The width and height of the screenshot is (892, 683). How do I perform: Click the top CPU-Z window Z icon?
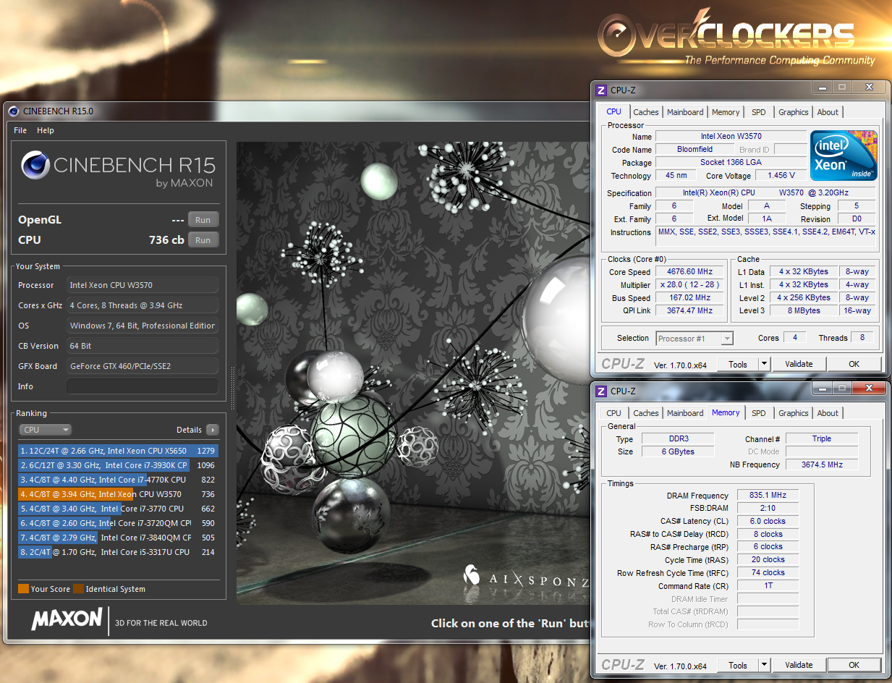pyautogui.click(x=600, y=90)
